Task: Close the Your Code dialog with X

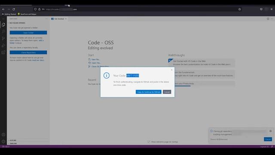Action: (x=172, y=70)
